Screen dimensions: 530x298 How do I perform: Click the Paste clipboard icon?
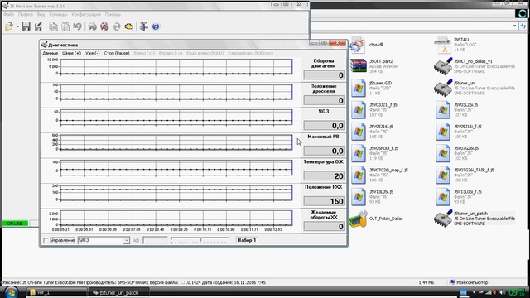tap(65, 26)
